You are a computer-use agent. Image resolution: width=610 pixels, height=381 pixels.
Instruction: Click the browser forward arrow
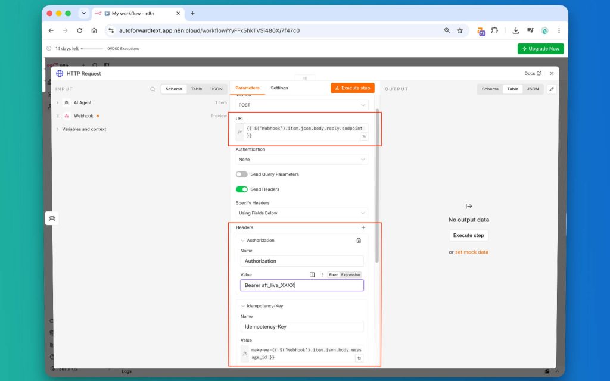coord(65,30)
